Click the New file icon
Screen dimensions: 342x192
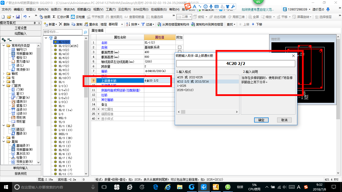click(x=3, y=17)
